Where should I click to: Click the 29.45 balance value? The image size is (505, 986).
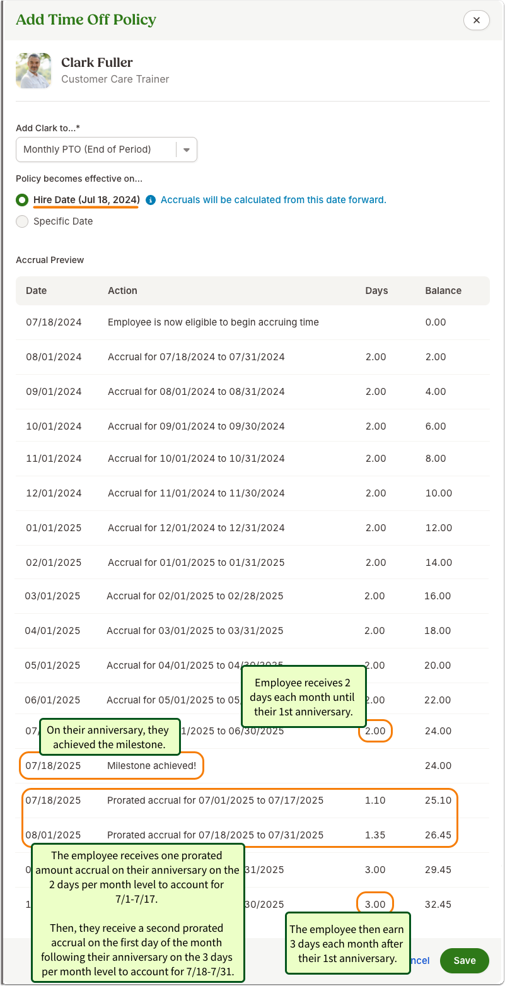[438, 870]
